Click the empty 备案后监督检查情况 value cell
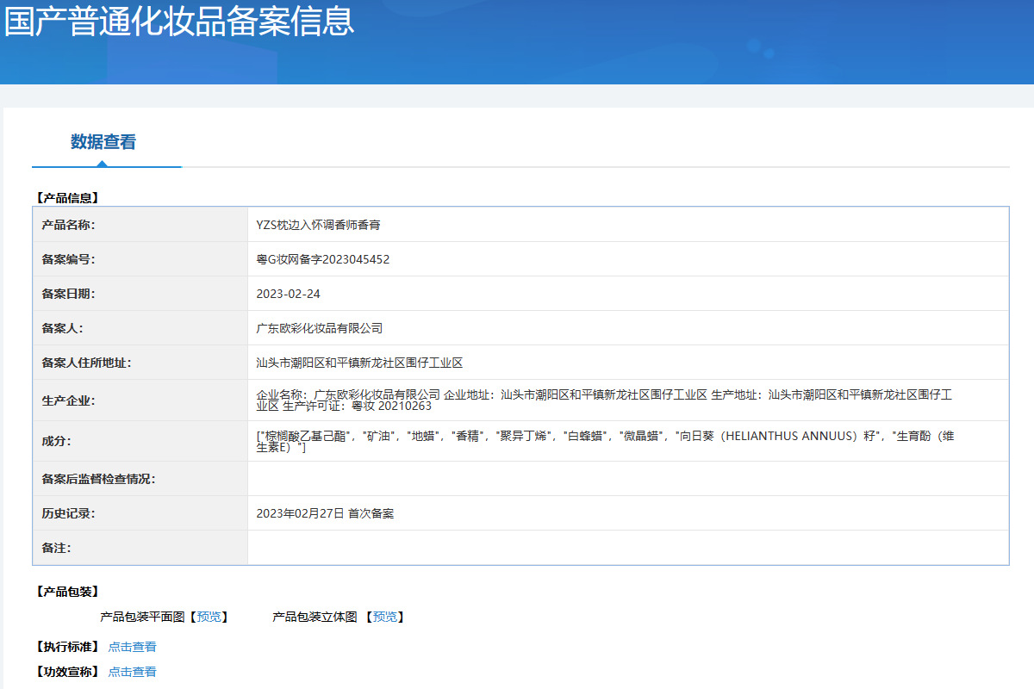 point(627,479)
